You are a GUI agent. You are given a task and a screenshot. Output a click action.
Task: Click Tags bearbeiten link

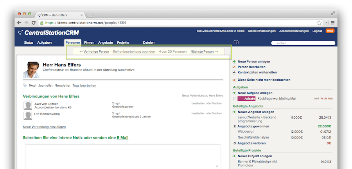tap(84, 85)
